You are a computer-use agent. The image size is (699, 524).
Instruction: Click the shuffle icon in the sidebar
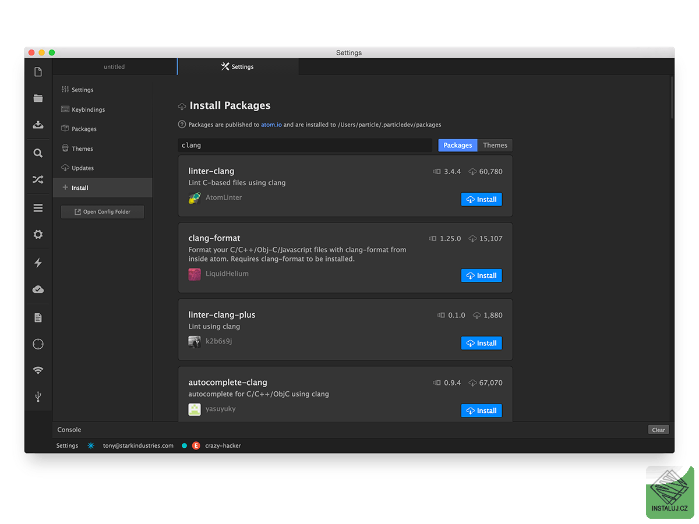coord(38,179)
